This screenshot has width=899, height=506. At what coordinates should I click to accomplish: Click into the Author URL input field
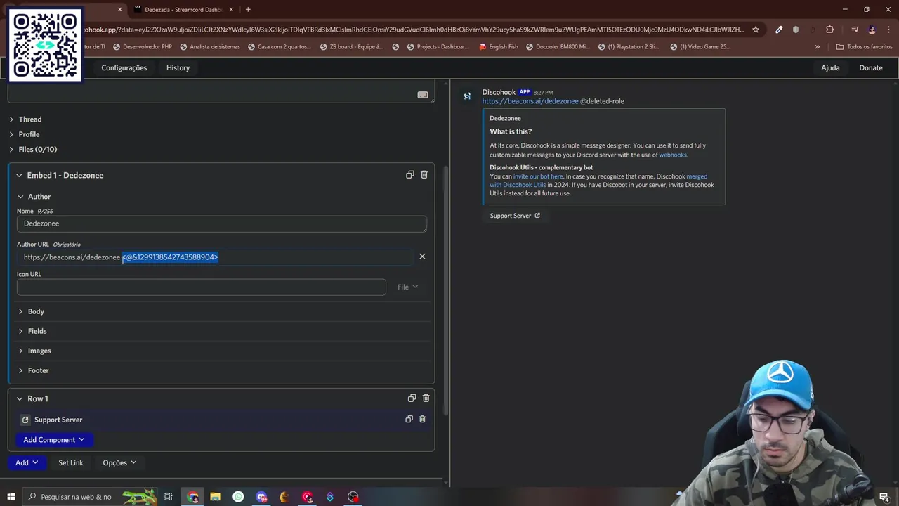click(216, 257)
